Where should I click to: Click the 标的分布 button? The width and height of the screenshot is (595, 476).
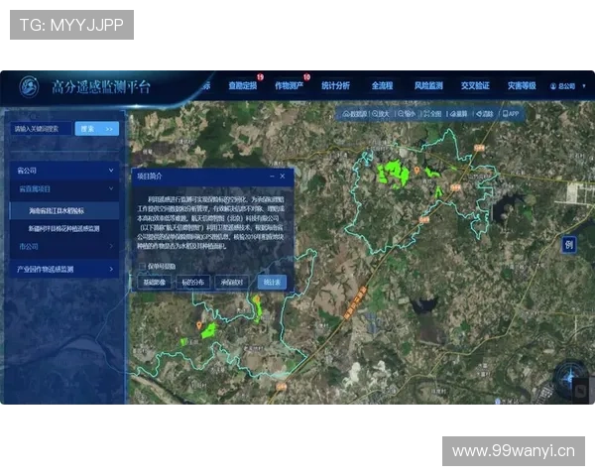[x=193, y=282]
